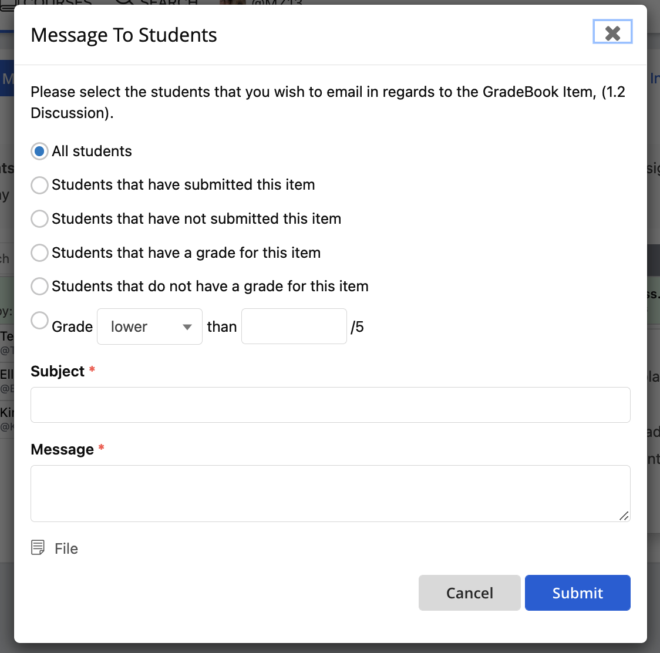Click the dropdown arrow beside lower
660x653 pixels.
click(x=187, y=327)
